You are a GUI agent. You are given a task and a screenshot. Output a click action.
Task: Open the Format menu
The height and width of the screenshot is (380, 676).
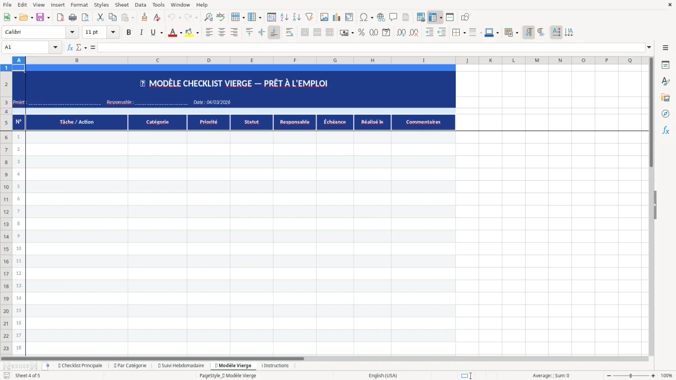pyautogui.click(x=79, y=5)
